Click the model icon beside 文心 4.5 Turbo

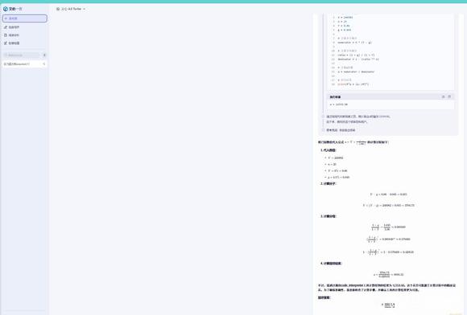click(x=58, y=9)
